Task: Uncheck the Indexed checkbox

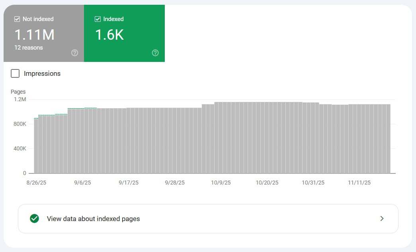Action: click(98, 19)
